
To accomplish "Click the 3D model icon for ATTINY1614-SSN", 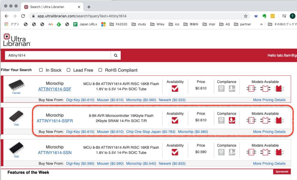I will point(279,152).
